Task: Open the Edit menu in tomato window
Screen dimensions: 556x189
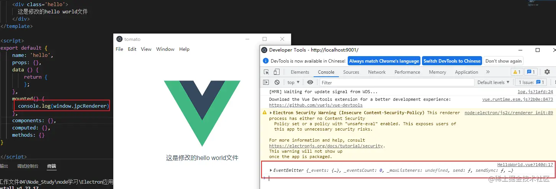Action: coord(132,49)
